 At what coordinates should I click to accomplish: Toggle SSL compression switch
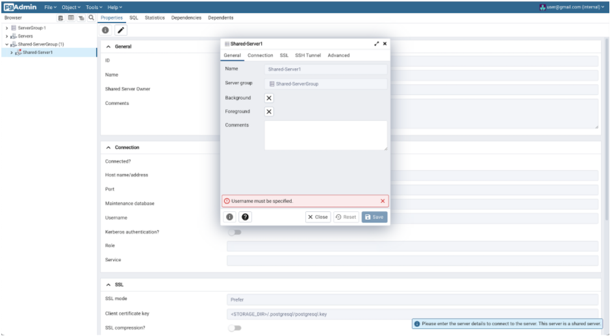[235, 328]
